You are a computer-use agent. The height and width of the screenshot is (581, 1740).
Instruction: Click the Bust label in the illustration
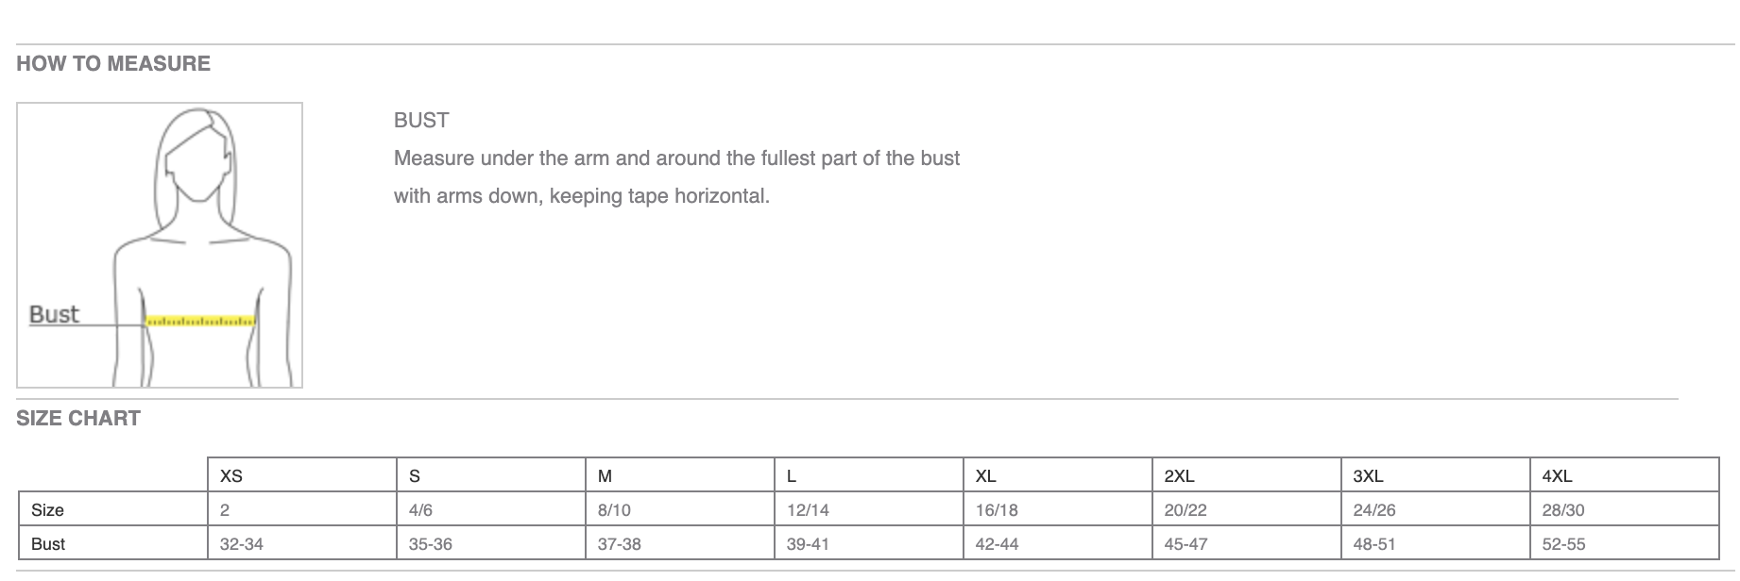pos(54,314)
